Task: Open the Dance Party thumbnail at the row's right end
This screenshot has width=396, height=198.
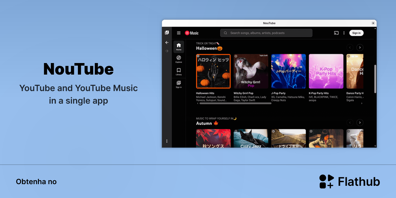Action: point(355,71)
